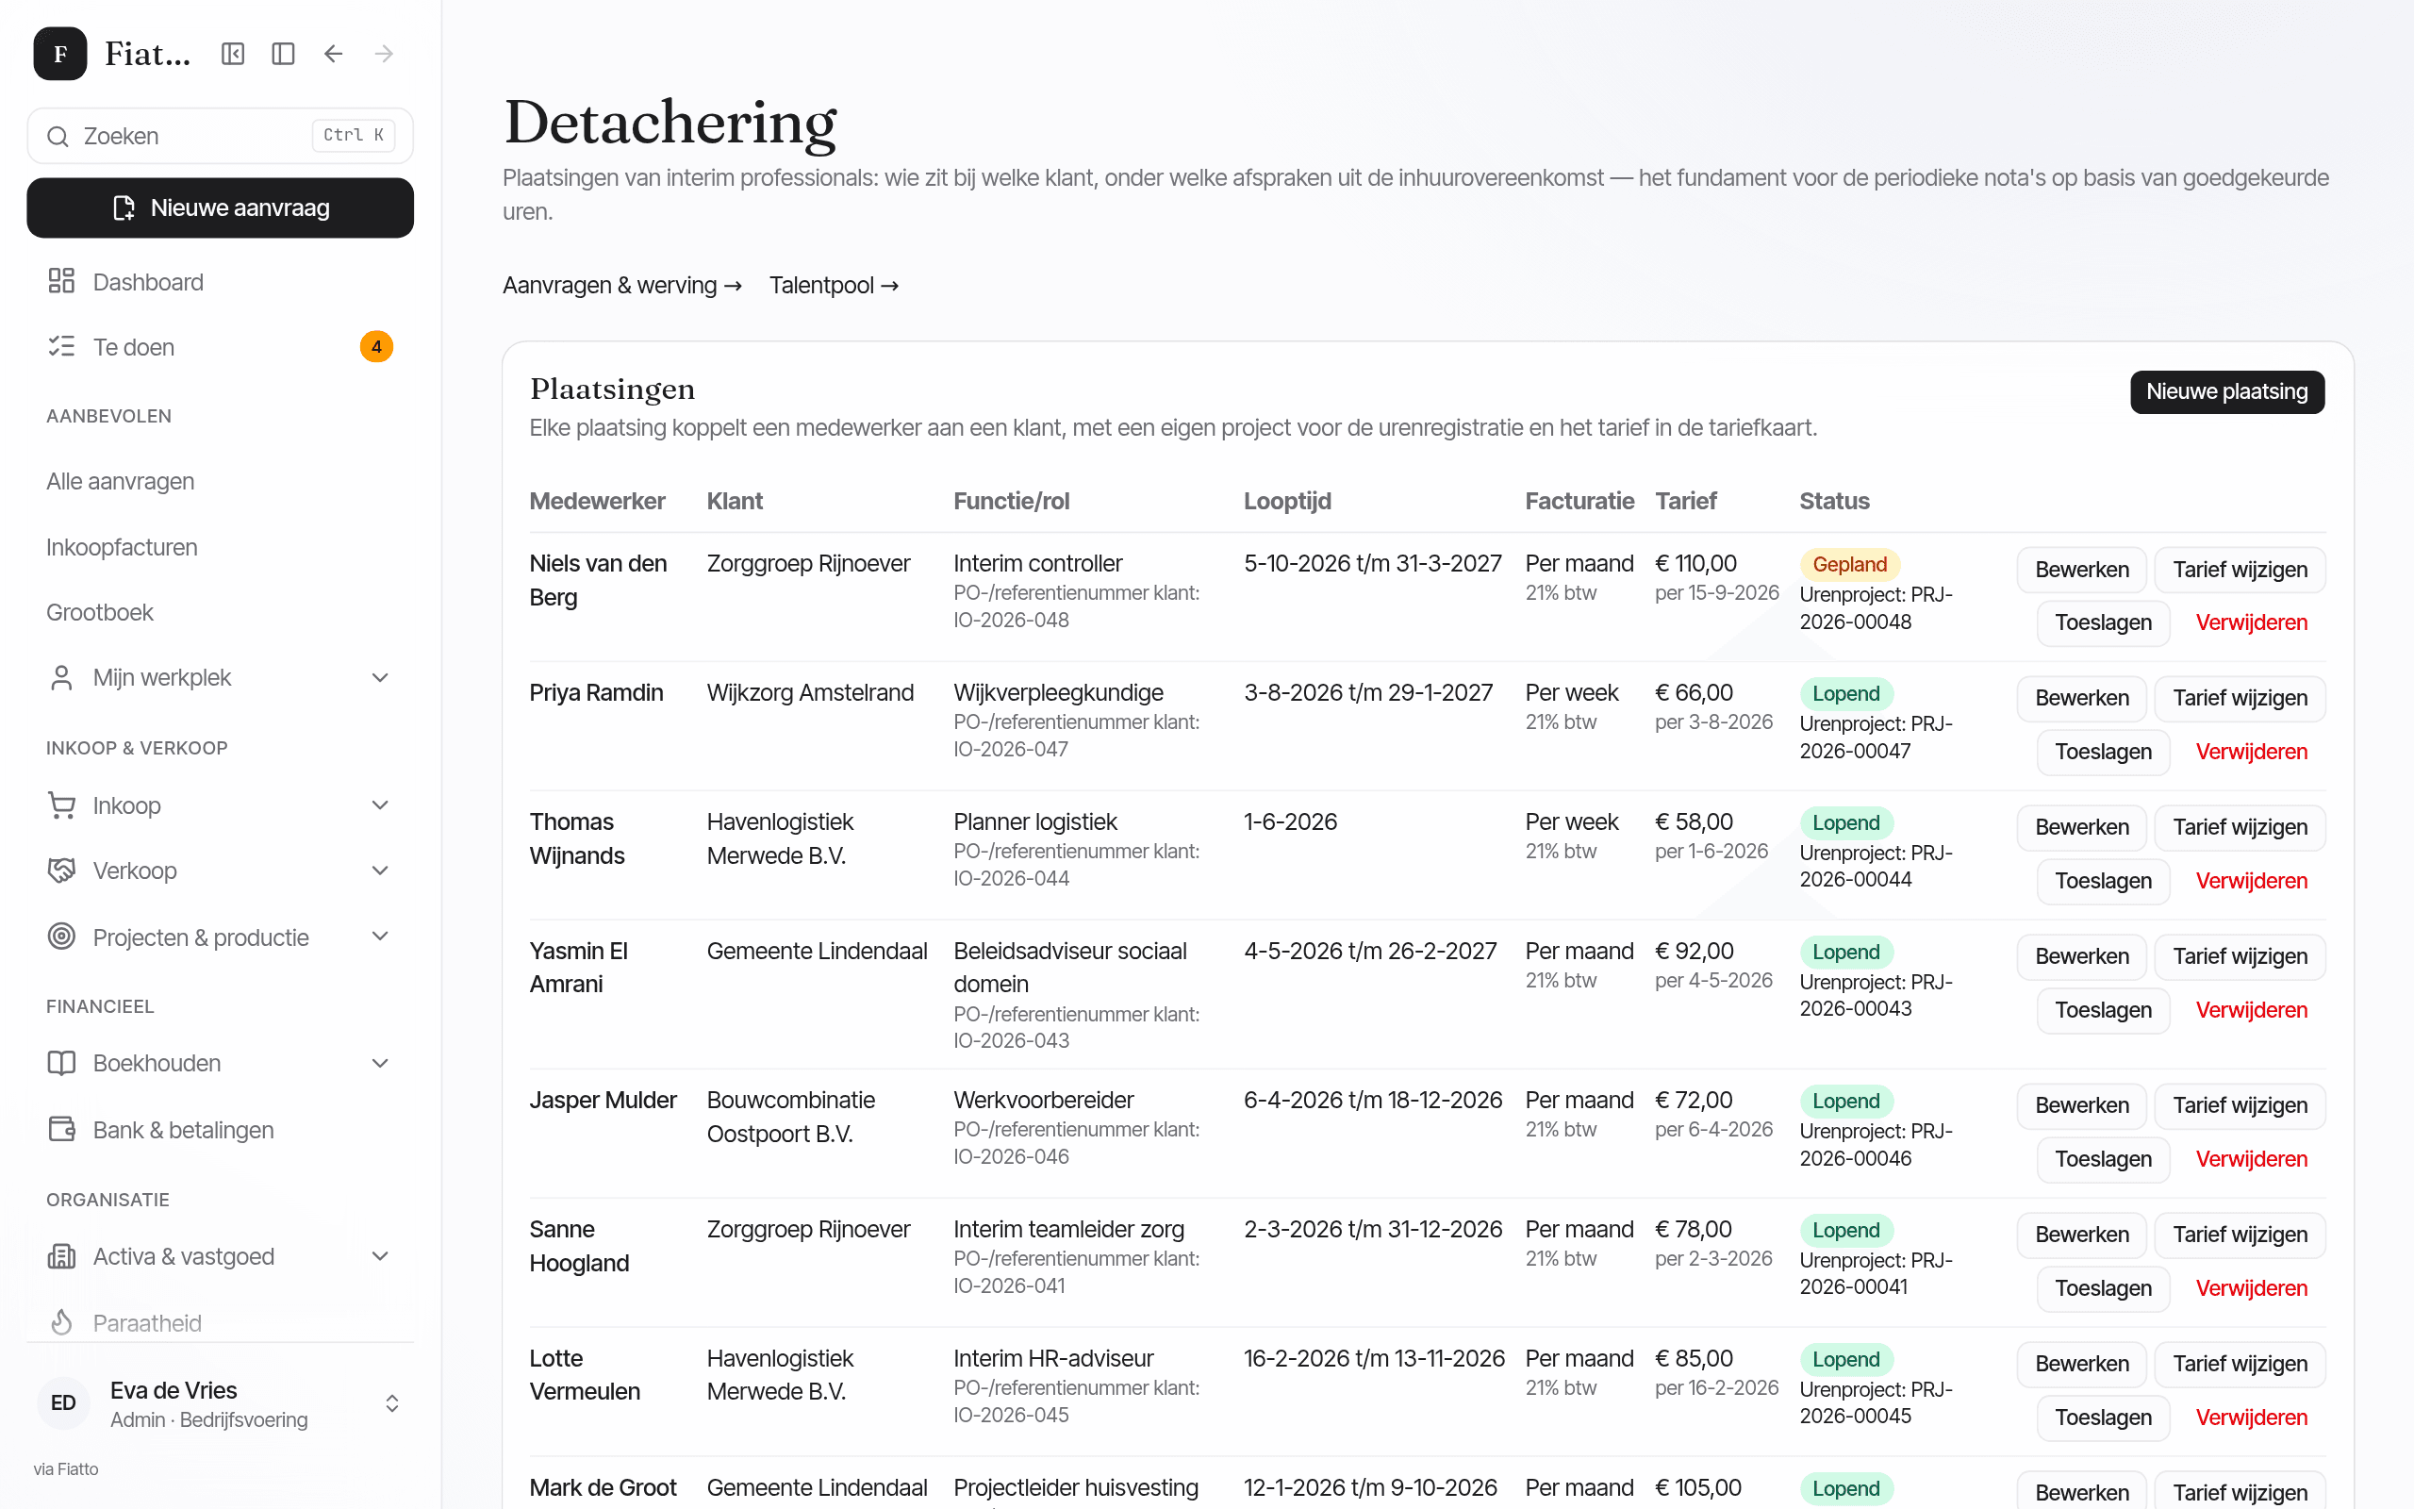The image size is (2414, 1509).
Task: Click the Paraatheid flame icon
Action: click(62, 1322)
